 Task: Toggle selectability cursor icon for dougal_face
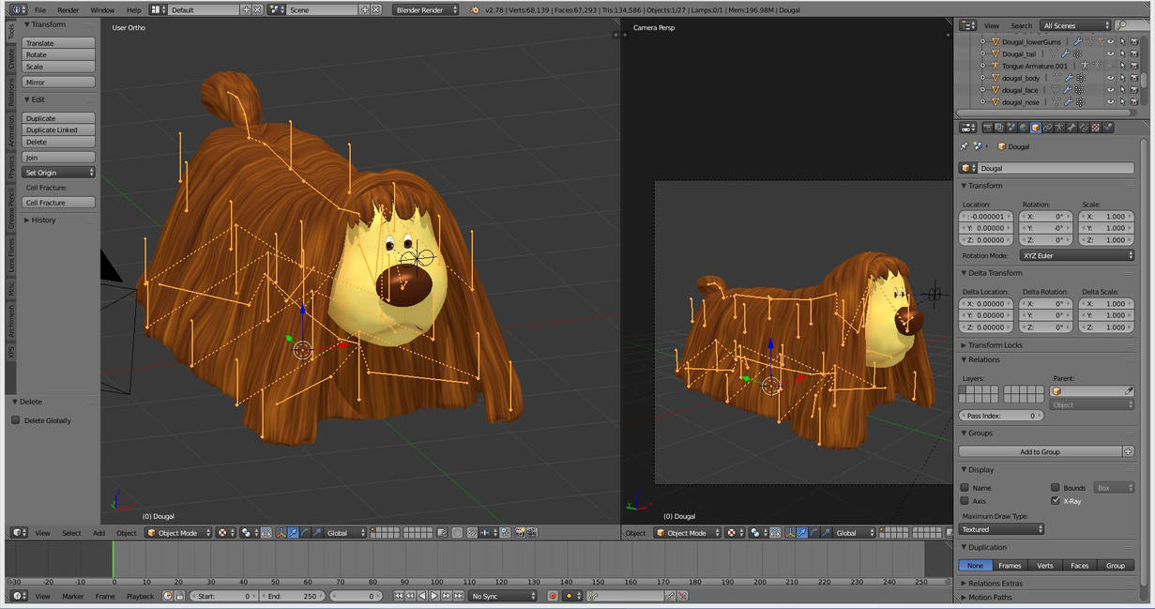click(x=1122, y=90)
